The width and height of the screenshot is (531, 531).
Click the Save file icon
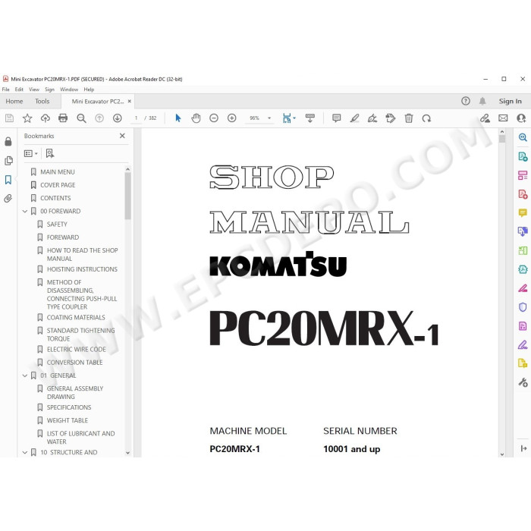tap(9, 118)
